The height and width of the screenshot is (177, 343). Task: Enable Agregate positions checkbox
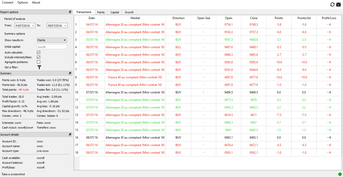tap(39, 62)
